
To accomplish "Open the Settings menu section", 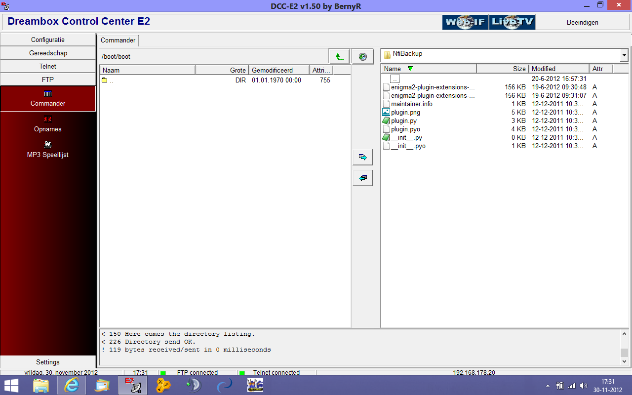I will [48, 362].
